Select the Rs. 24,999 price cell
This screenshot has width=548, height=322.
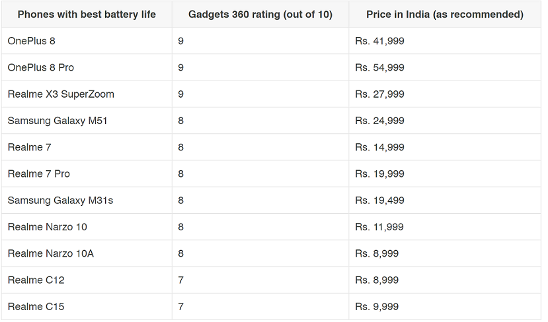coord(379,121)
